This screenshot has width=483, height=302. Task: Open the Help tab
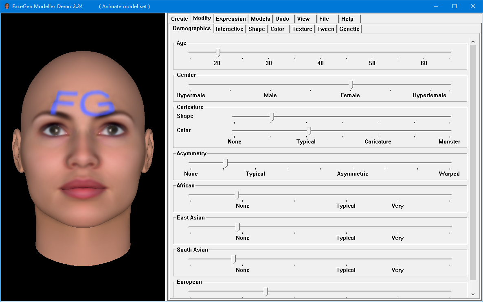[x=347, y=19]
